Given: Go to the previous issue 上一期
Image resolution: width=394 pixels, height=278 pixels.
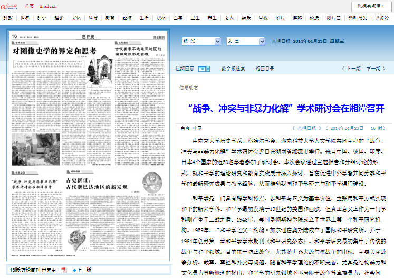Looking at the screenshot, I should click(351, 69).
